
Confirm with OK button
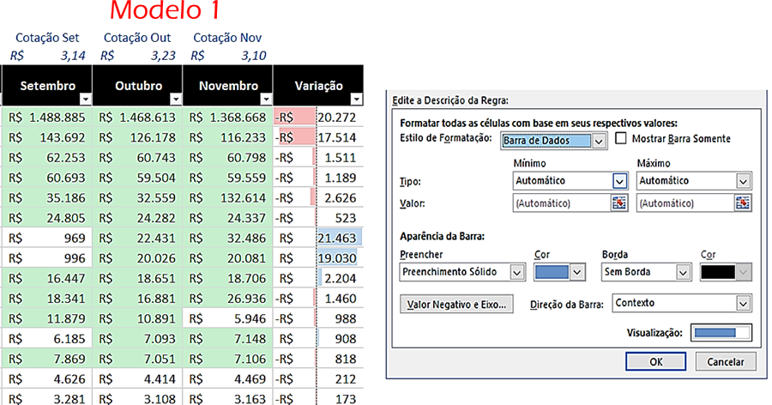(656, 361)
